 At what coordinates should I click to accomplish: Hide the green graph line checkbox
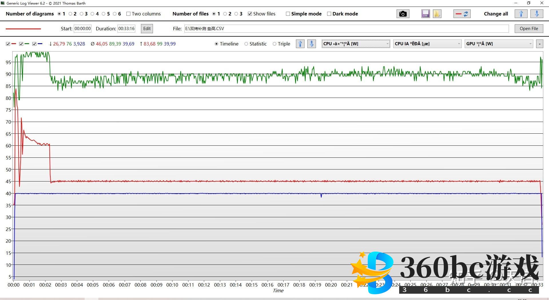(x=21, y=44)
